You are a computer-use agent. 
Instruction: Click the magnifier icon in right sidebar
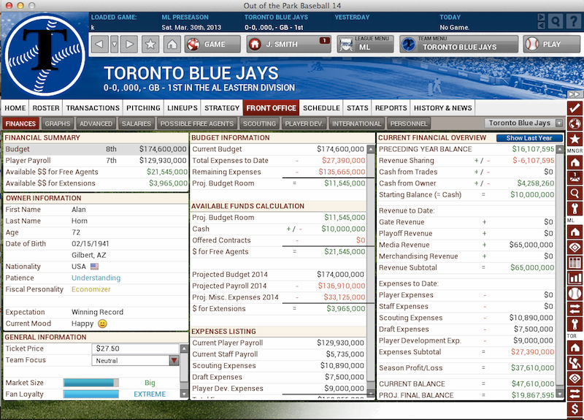coord(575,193)
